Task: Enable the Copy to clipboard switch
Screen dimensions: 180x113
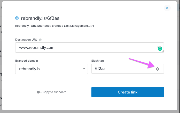Action: (39, 92)
